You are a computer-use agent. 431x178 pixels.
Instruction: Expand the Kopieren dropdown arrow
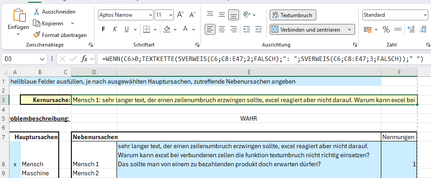tap(72, 23)
